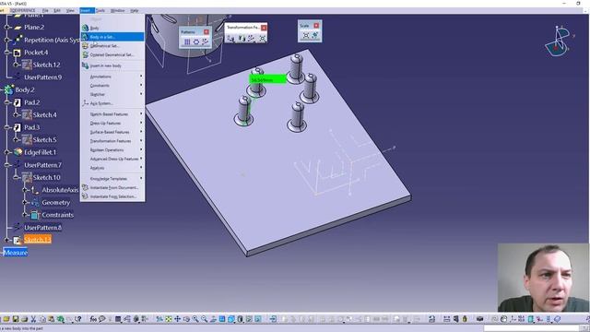Collapse the Pad.2 tree node

(6, 102)
